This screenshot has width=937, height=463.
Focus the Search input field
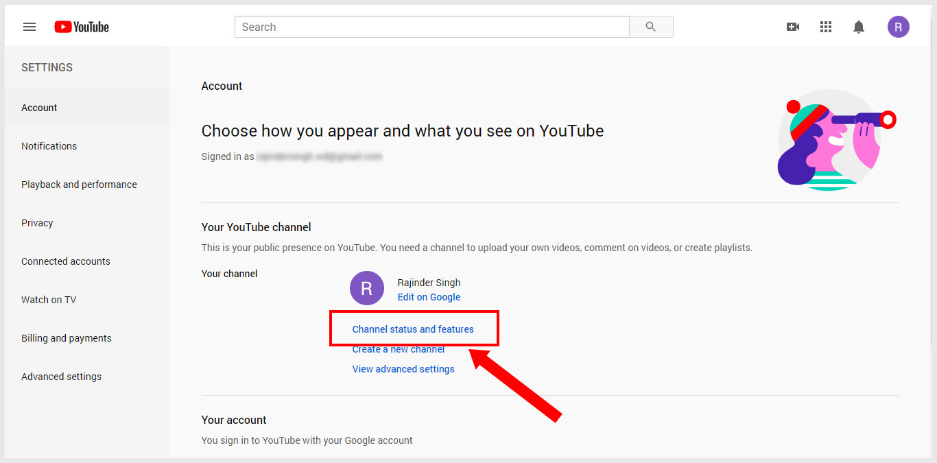click(432, 27)
